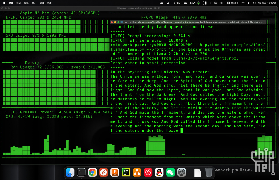The image size is (279, 180).
Task: Click P-CPU Usage: 41% @ 3370 MHz text
Action: click(x=174, y=17)
